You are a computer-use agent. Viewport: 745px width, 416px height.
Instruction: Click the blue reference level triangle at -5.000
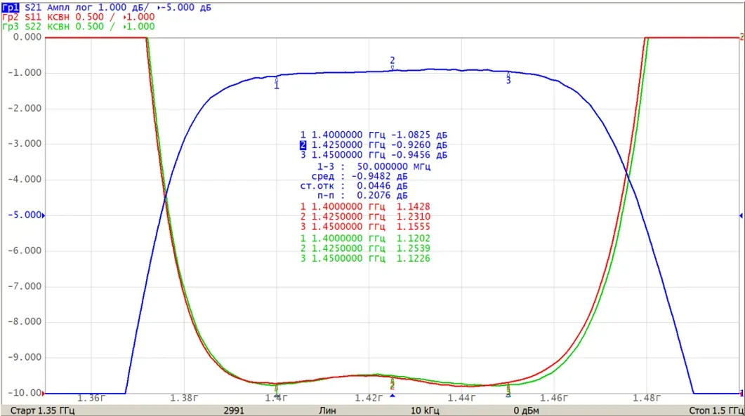(x=44, y=215)
